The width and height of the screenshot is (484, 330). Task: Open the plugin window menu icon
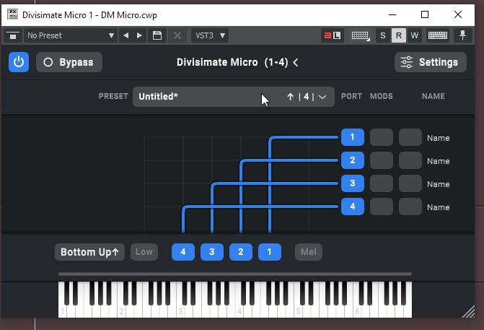coord(13,36)
